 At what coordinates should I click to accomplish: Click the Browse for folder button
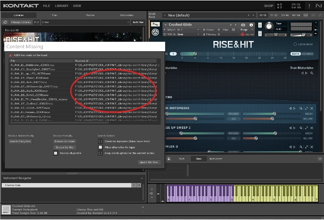pyautogui.click(x=64, y=141)
